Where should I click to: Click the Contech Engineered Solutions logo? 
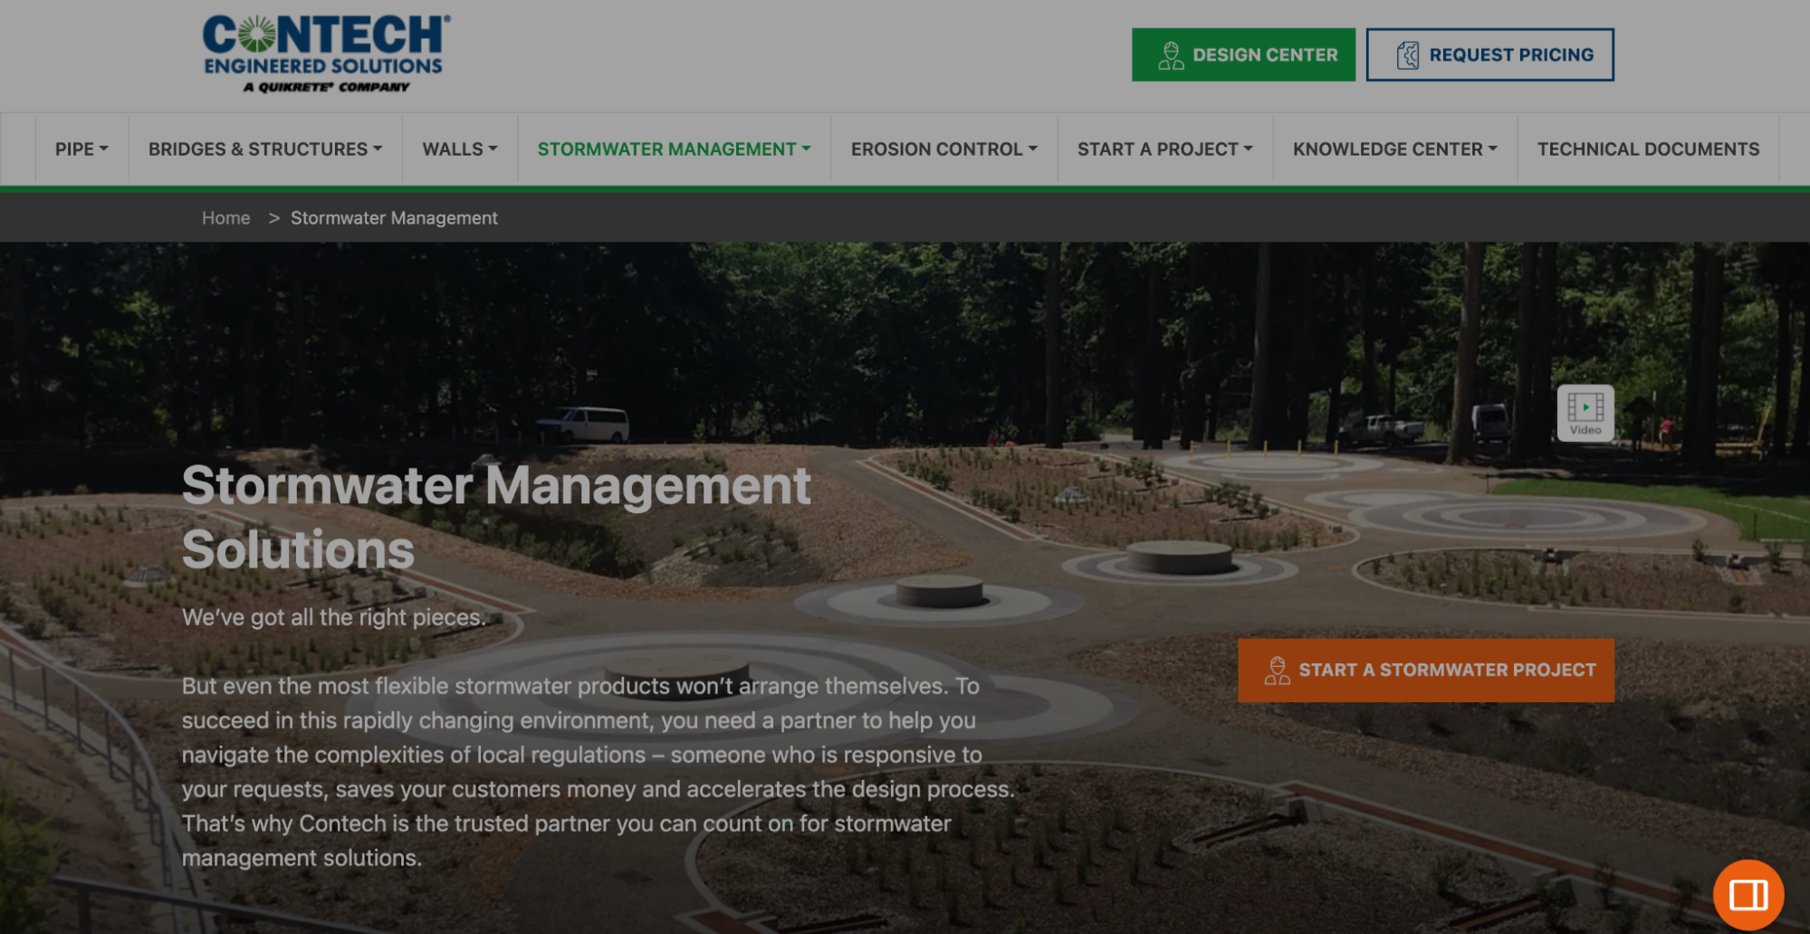point(322,50)
